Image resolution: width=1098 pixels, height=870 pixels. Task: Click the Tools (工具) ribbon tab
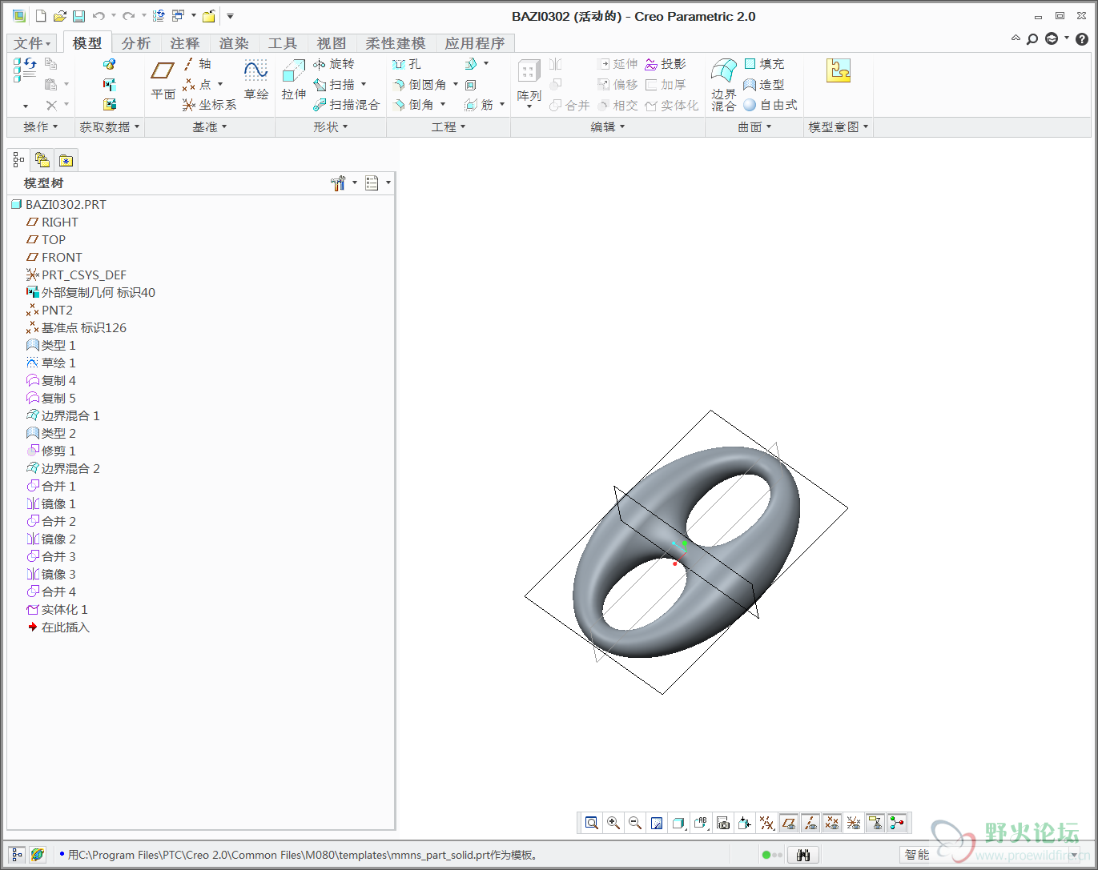[283, 43]
